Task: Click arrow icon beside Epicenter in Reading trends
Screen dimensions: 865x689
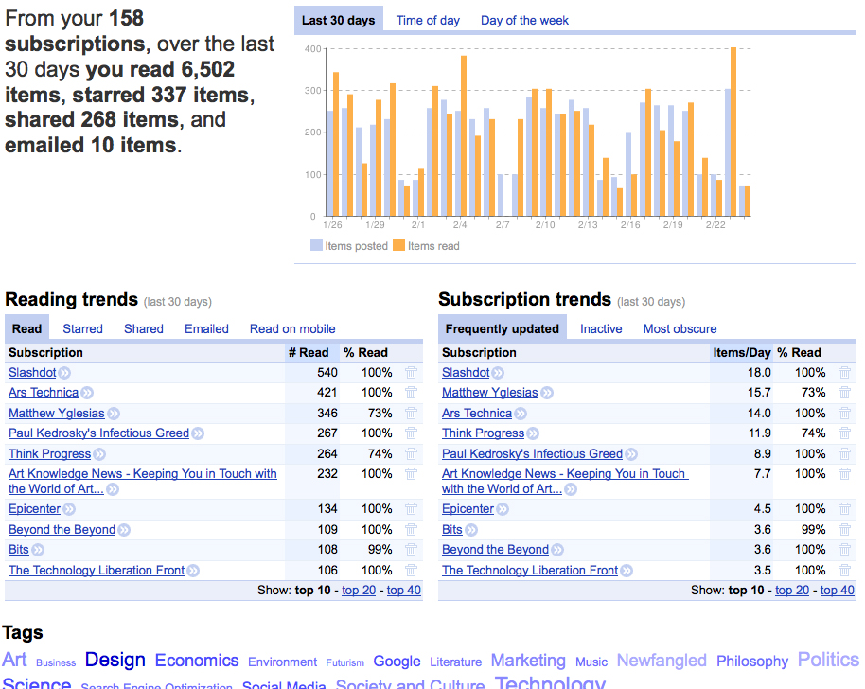Action: click(69, 509)
